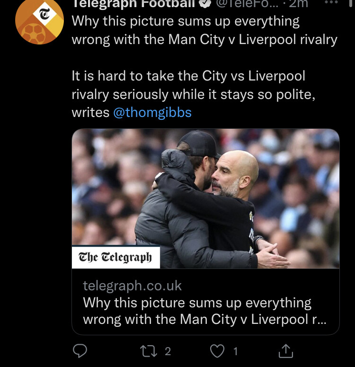Click the Telegraph Football account name
This screenshot has height=367, width=355.
[133, 4]
